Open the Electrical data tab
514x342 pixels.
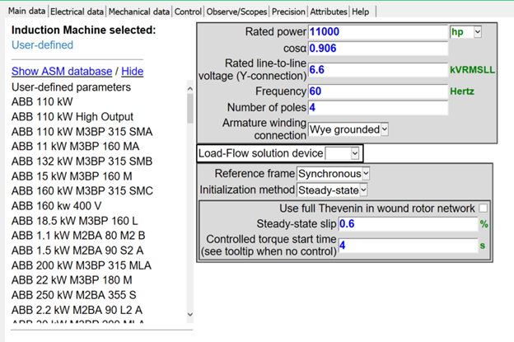tap(77, 12)
